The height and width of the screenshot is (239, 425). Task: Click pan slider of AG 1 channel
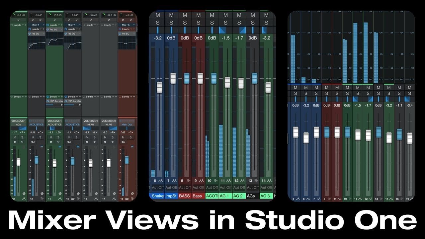point(226,30)
